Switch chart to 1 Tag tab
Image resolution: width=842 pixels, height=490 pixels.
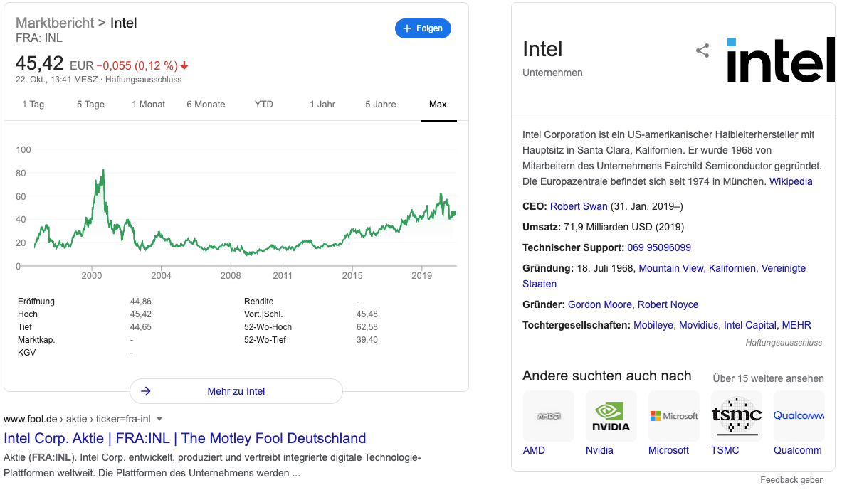(x=33, y=105)
